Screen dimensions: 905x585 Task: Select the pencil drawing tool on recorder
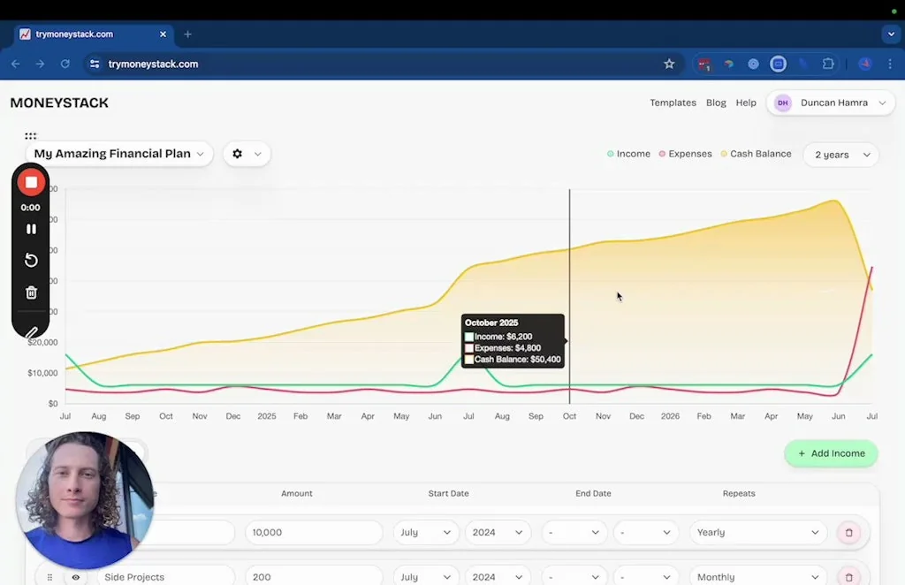point(31,331)
